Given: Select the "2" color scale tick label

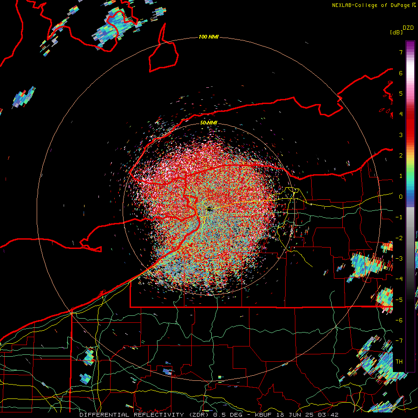Looking at the screenshot, I should [x=401, y=156].
